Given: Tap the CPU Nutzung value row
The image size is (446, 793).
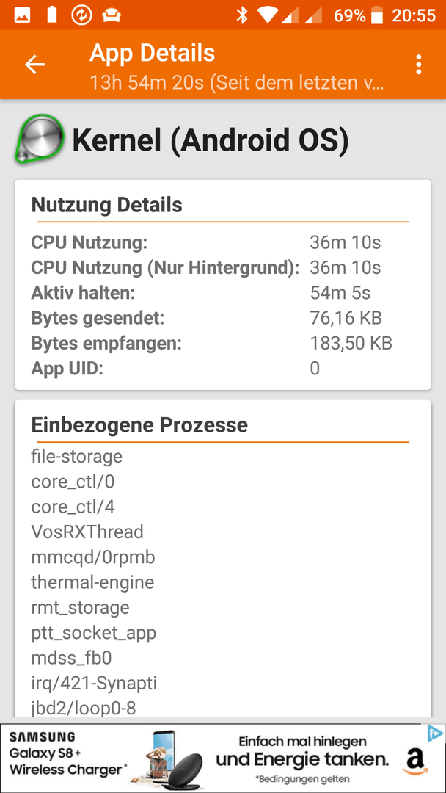Looking at the screenshot, I should [223, 242].
